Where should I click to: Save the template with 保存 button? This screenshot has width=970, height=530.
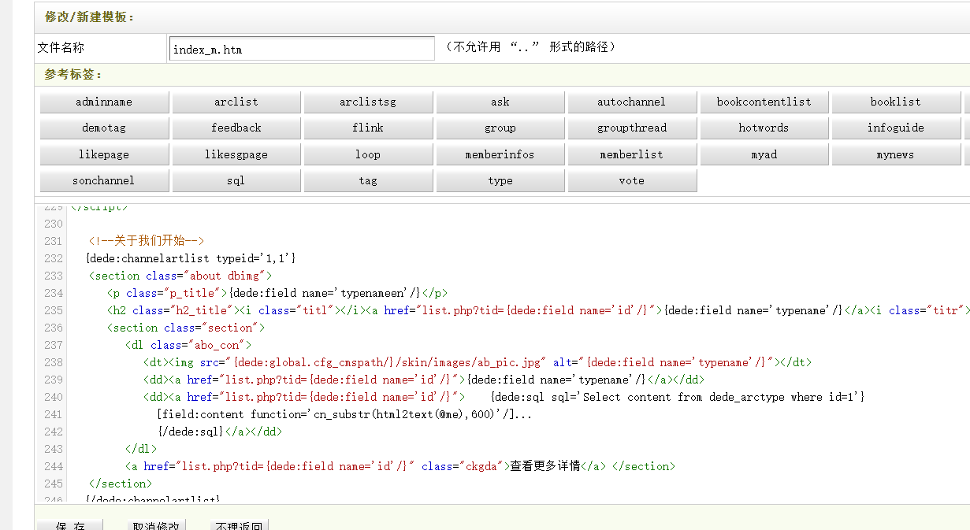pos(70,525)
